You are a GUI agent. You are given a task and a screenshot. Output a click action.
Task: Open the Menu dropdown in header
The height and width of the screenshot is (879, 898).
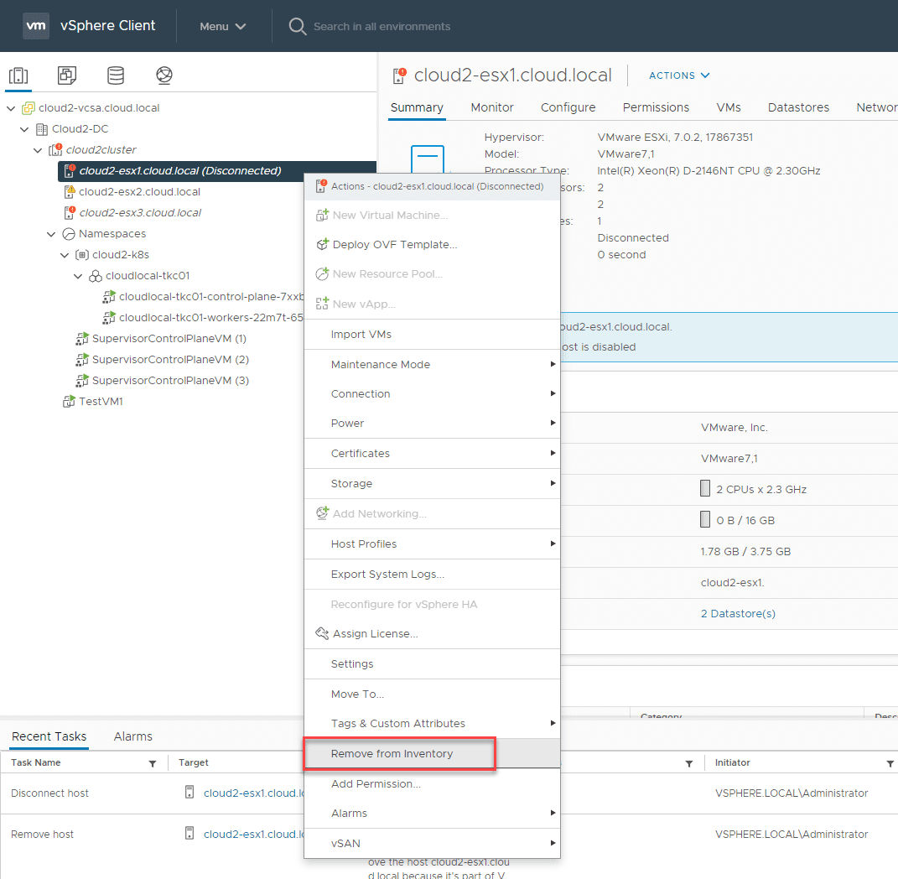tap(222, 26)
